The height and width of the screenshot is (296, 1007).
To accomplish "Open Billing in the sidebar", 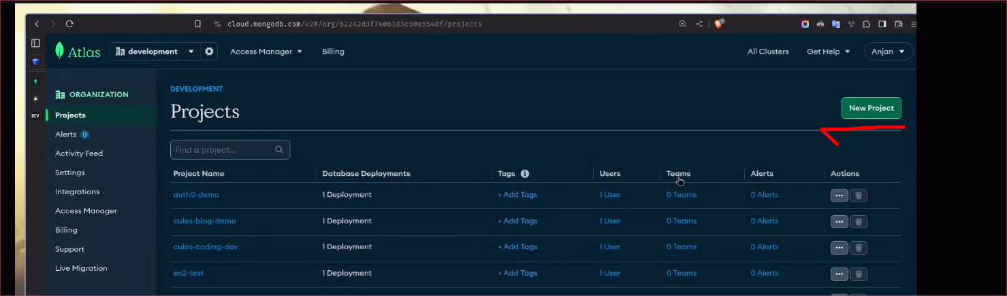I will point(66,230).
